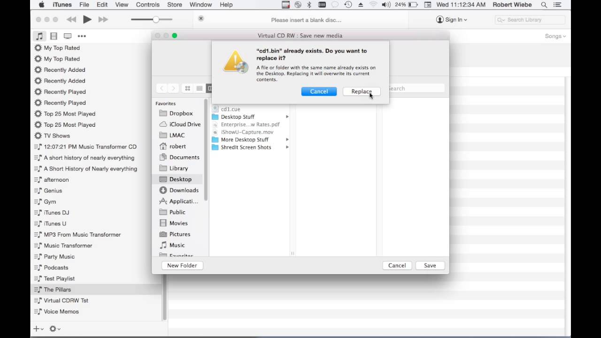Click Replace in the overwrite alert
The height and width of the screenshot is (338, 601).
click(362, 92)
